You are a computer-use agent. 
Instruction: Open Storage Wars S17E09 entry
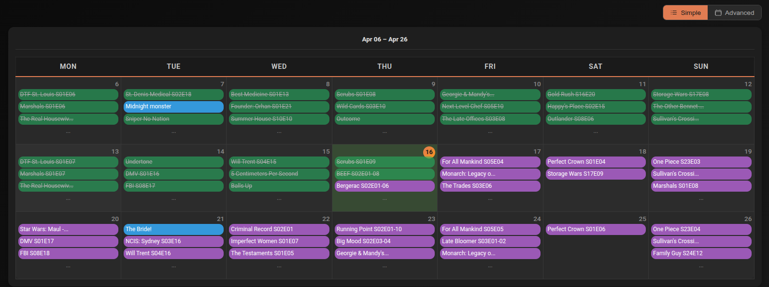coord(596,174)
